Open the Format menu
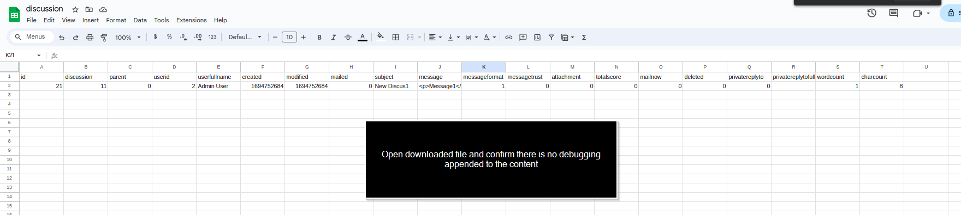Image resolution: width=961 pixels, height=215 pixels. [116, 20]
